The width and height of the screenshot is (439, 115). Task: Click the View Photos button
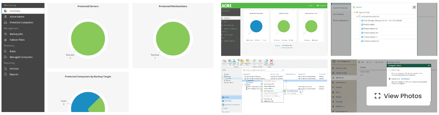click(x=398, y=96)
